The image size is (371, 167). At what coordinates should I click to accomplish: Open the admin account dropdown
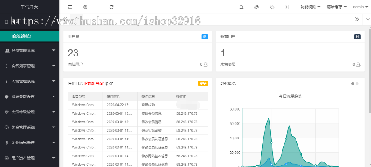click(x=360, y=7)
